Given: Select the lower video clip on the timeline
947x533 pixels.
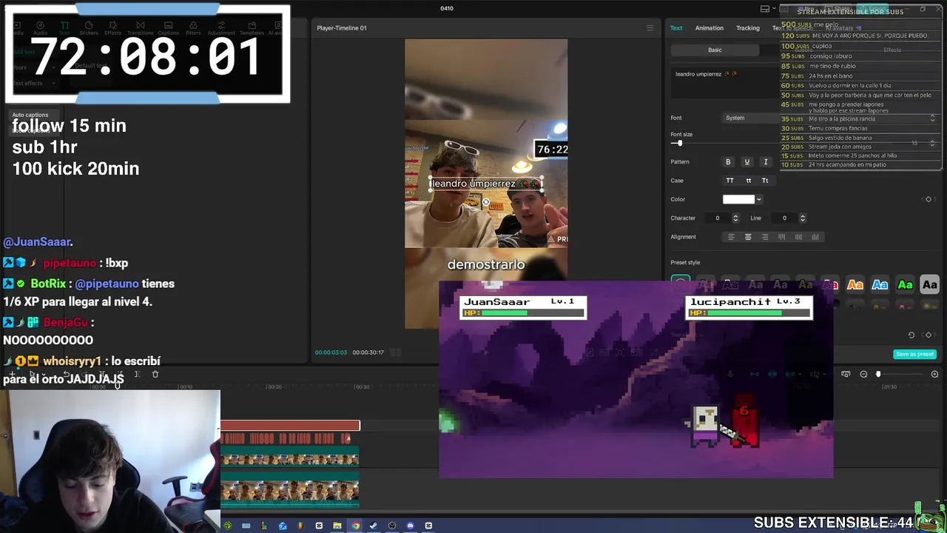Looking at the screenshot, I should 290,491.
